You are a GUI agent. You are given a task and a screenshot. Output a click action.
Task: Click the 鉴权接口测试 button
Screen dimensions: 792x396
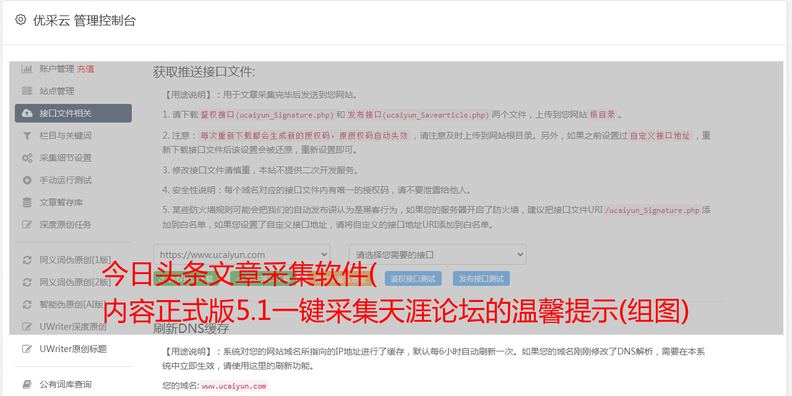pyautogui.click(x=413, y=278)
